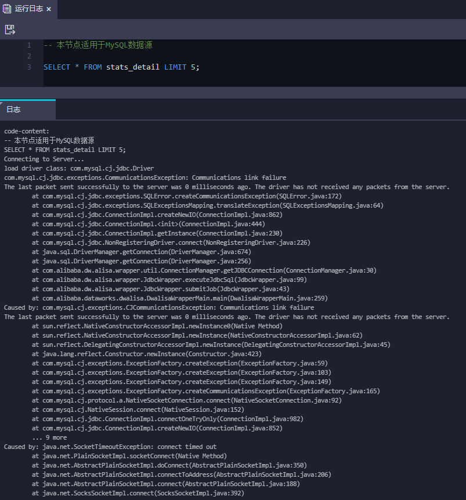Click the SQL comment line 本节点适用于MySQL数据源 in editor
Screen dimensions: 466x500
98,45
